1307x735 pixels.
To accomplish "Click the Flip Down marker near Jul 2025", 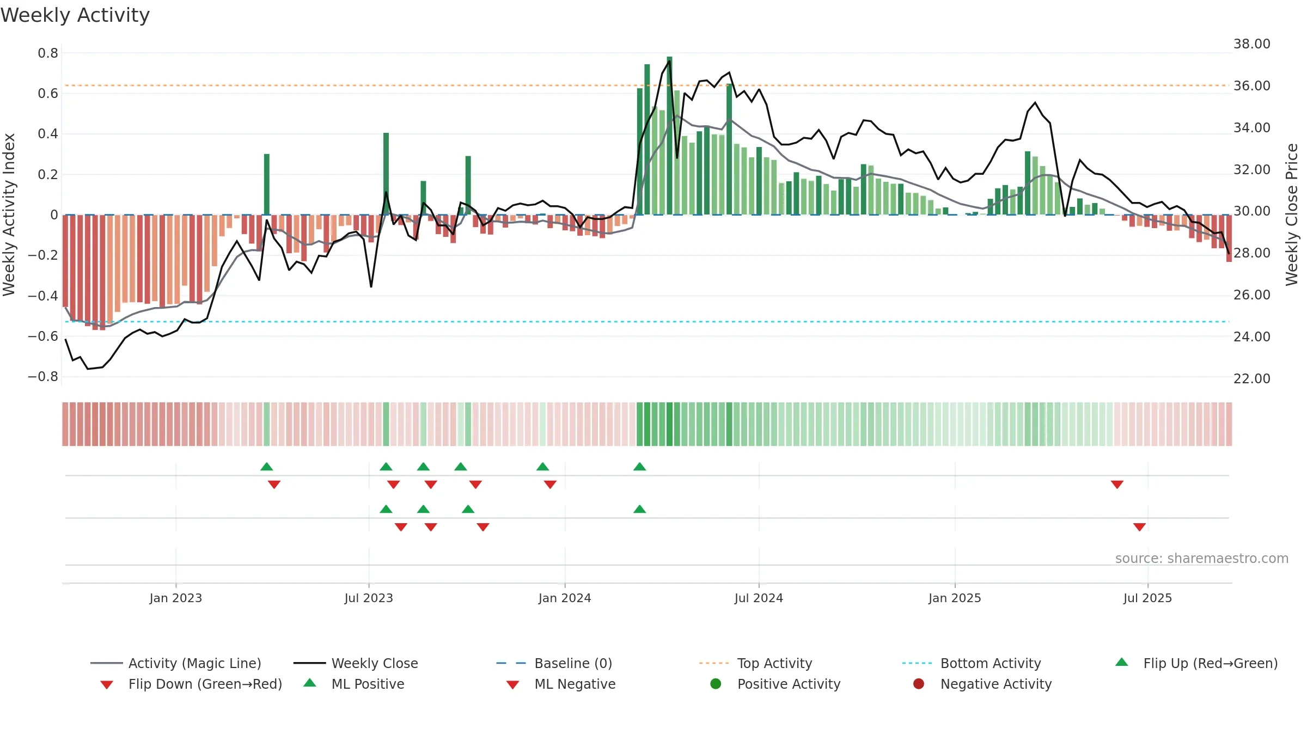I will (x=1117, y=485).
